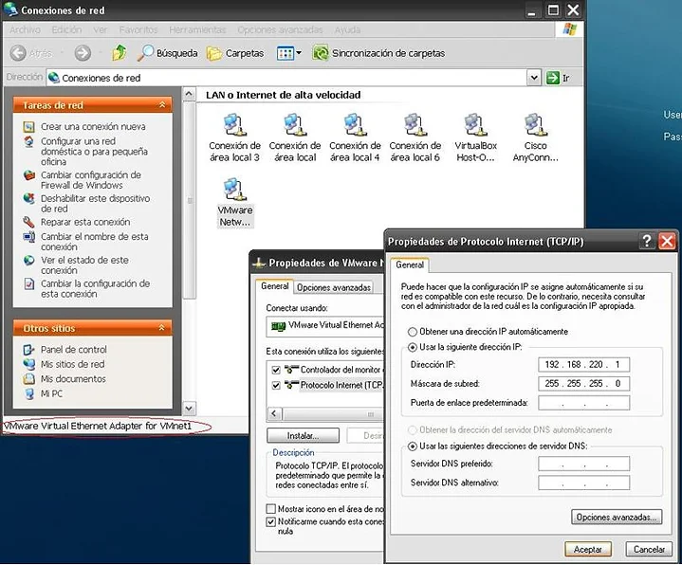682x565 pixels.
Task: Click Configurar una red doméstica task
Action: [95, 152]
